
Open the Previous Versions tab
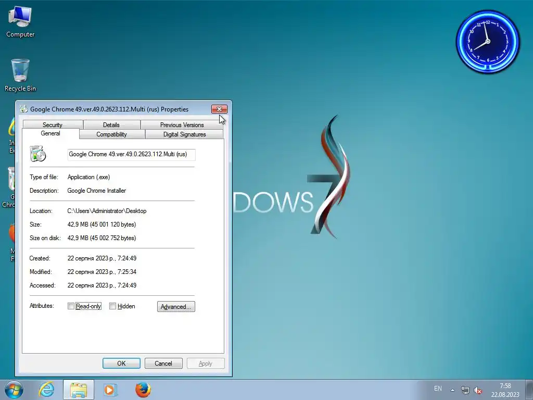pos(182,125)
